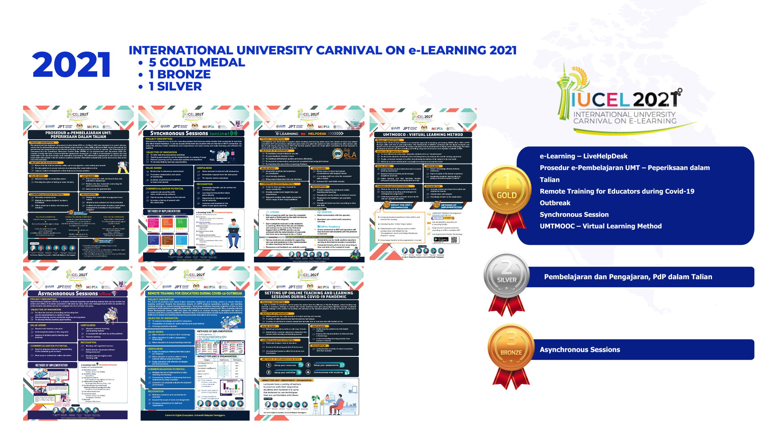Click International University Carnival title text

pos(322,50)
